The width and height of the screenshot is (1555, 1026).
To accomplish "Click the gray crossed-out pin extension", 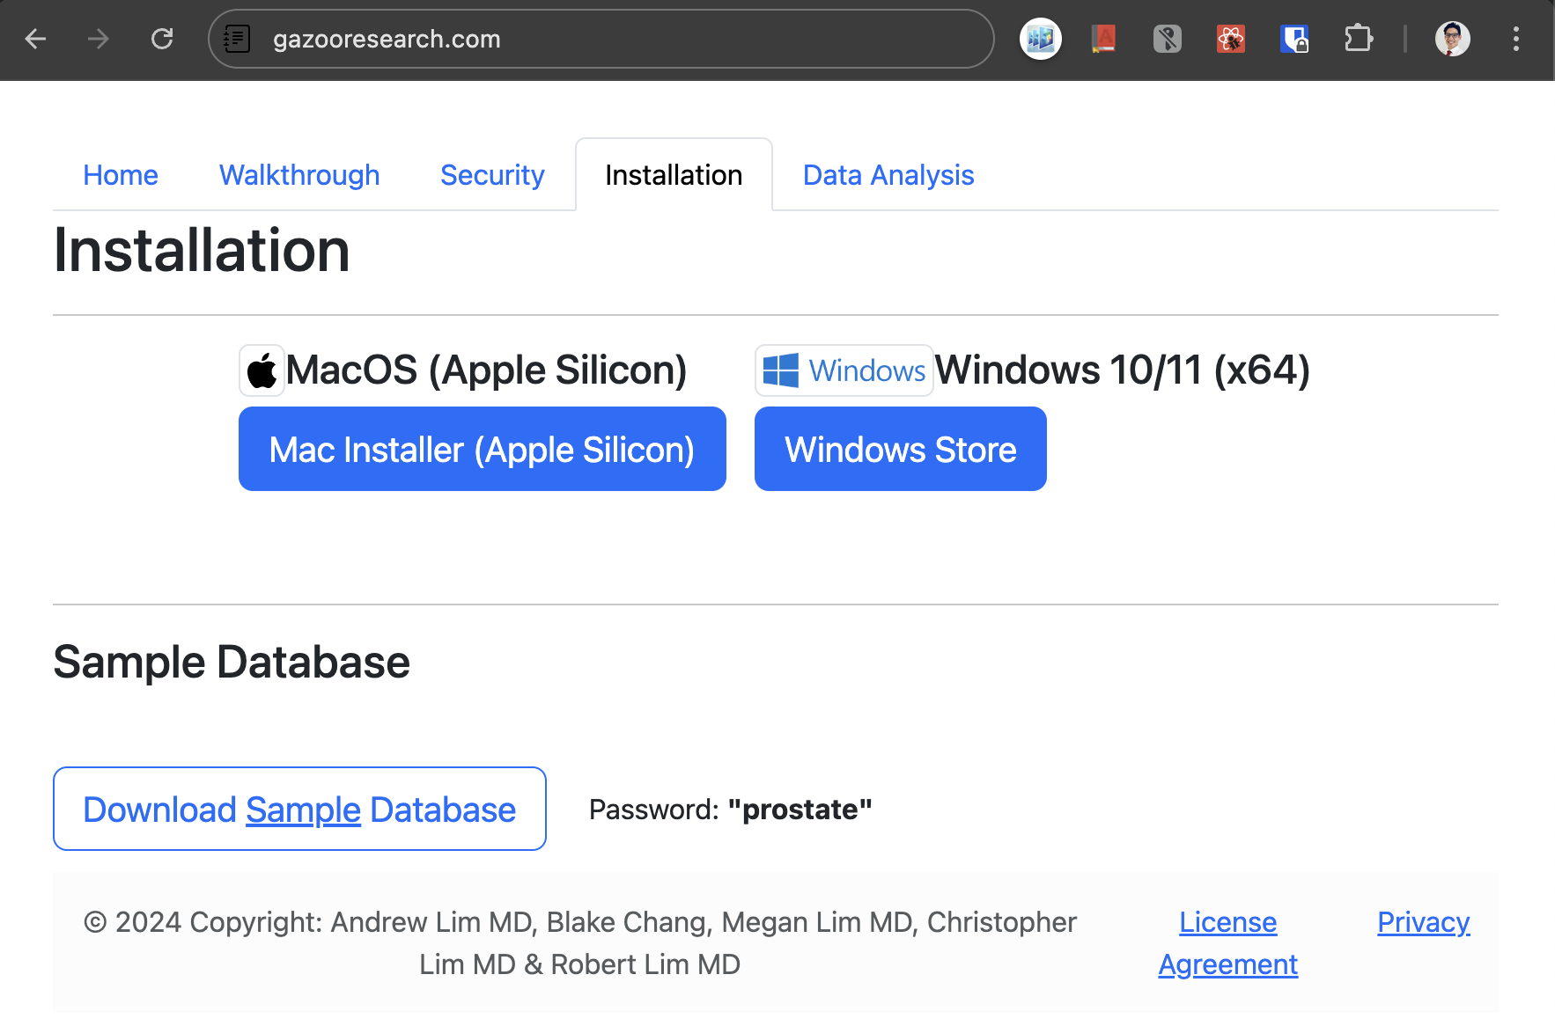I will [x=1167, y=39].
